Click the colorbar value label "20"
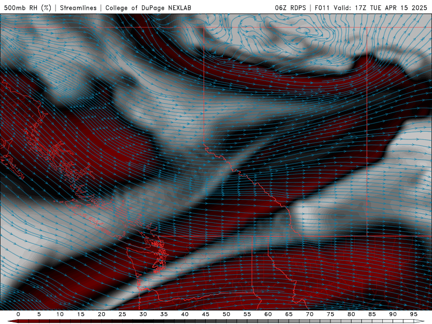This screenshot has width=432, height=324. [102, 314]
